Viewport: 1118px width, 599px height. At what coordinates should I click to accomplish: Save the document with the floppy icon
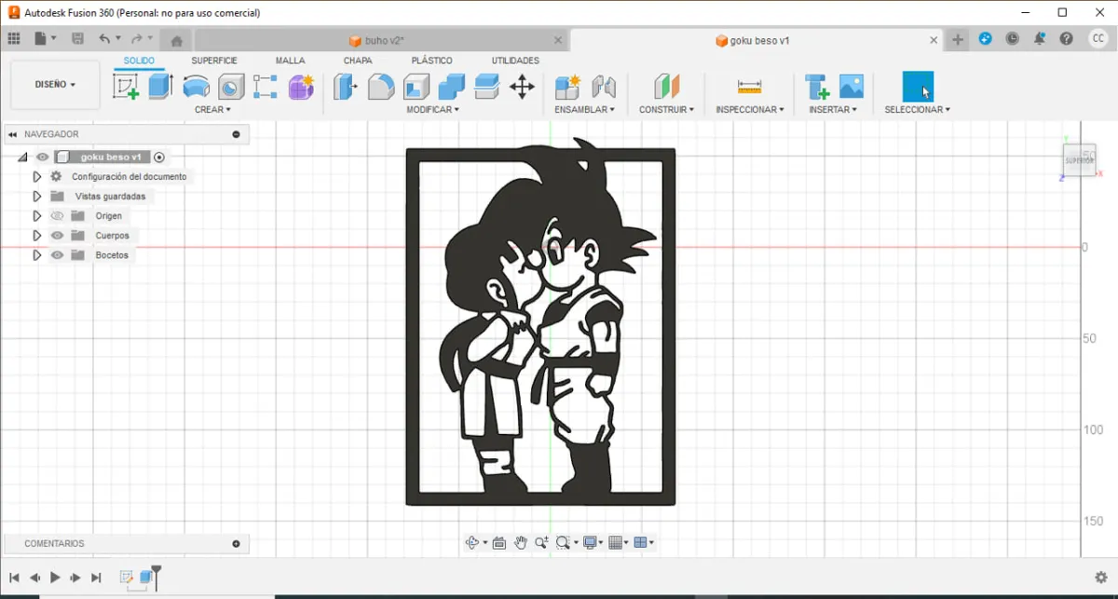(77, 39)
